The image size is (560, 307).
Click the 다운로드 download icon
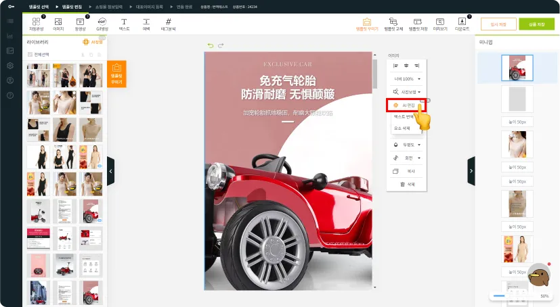pyautogui.click(x=462, y=24)
